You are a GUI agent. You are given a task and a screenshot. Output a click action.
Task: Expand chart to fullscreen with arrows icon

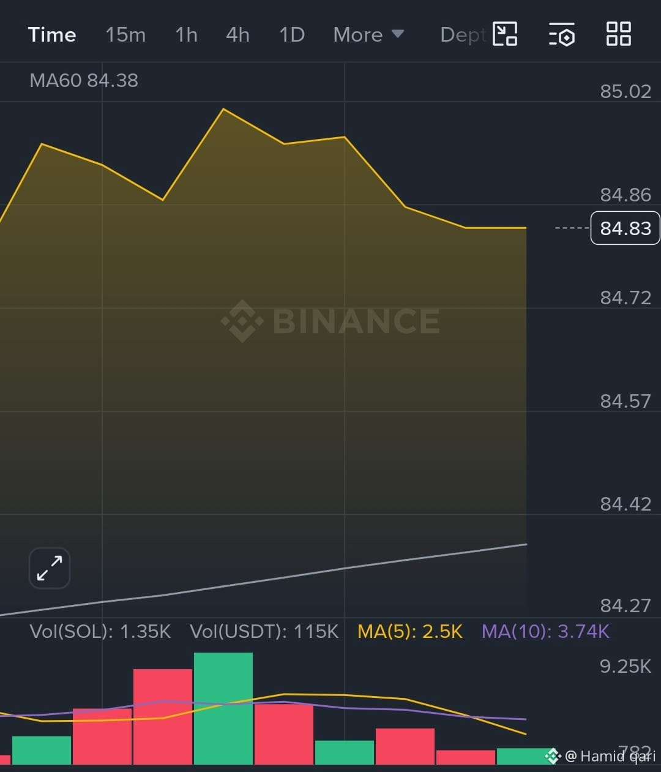pos(50,568)
